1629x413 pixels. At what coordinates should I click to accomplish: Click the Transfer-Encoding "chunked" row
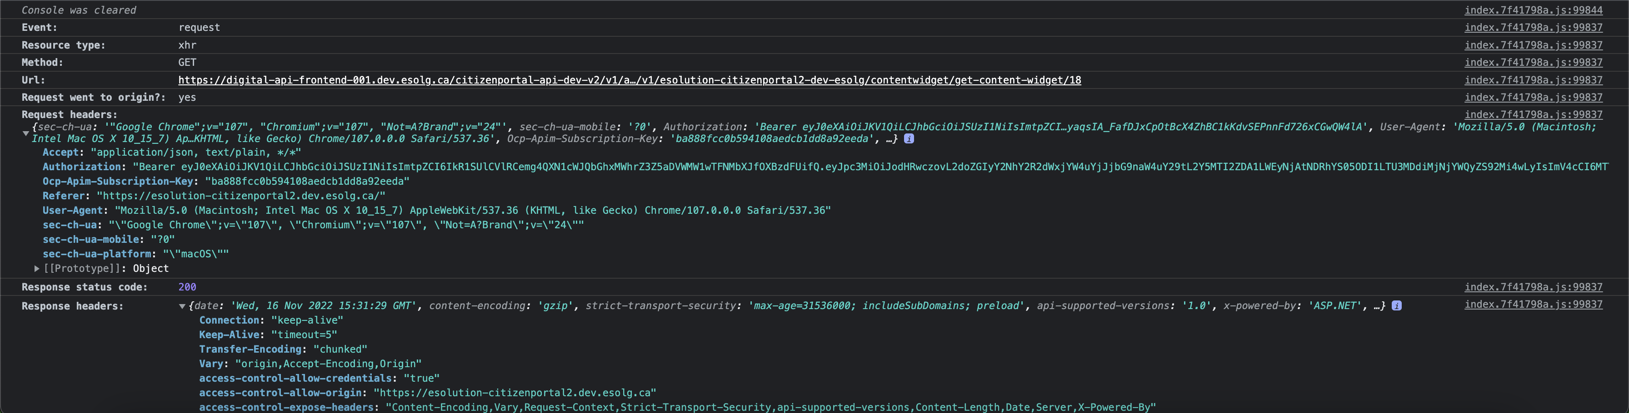tap(283, 350)
